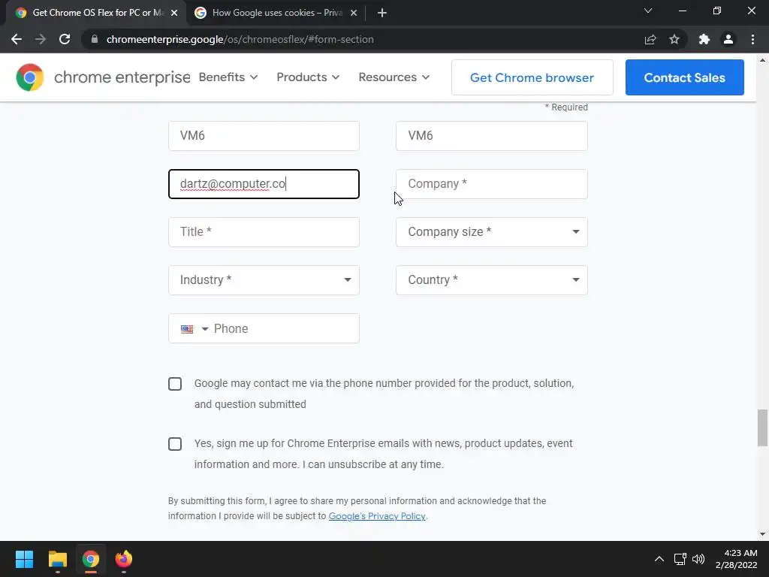Open the Company size dropdown
769x577 pixels.
pos(491,232)
